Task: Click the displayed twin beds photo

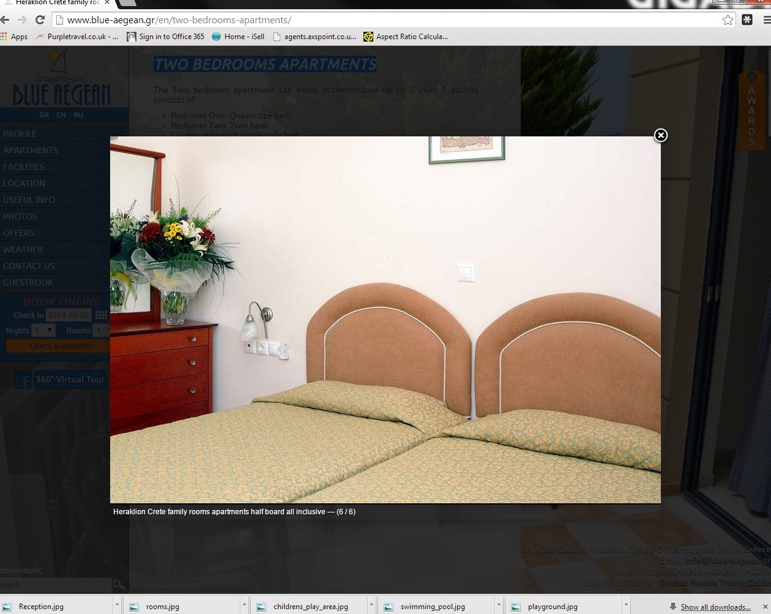Action: tap(386, 320)
